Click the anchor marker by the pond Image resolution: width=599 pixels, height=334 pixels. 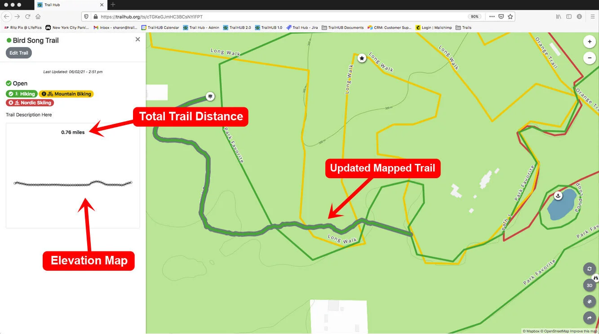click(558, 196)
